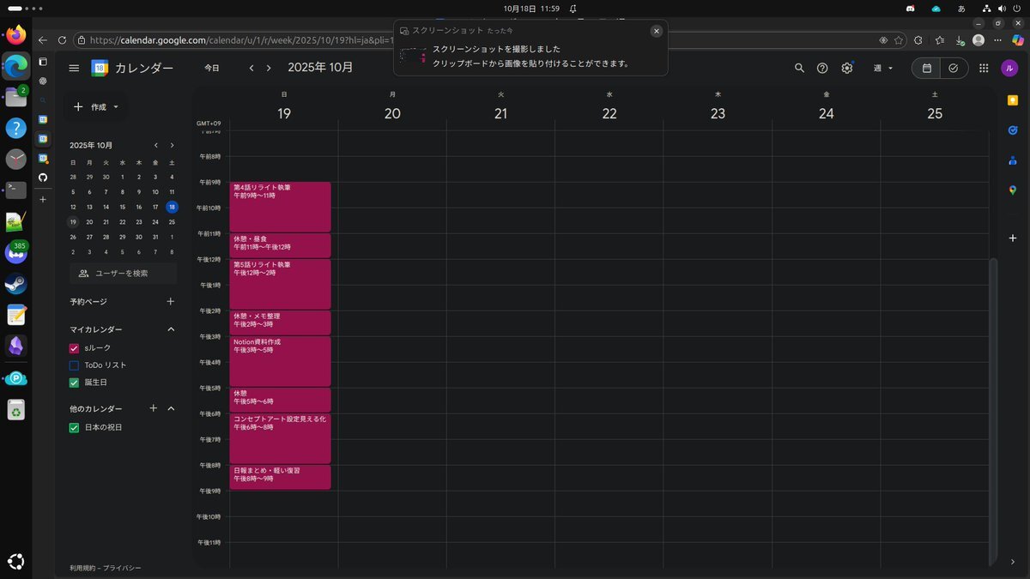The image size is (1030, 579).
Task: Toggle the 日本の祝日 calendar checkbox
Action: pyautogui.click(x=74, y=427)
